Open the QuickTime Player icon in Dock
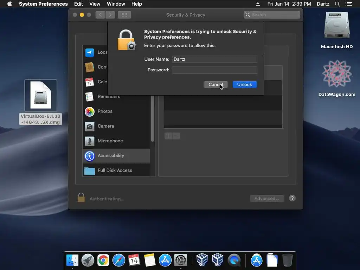The image size is (360, 270). (234, 260)
